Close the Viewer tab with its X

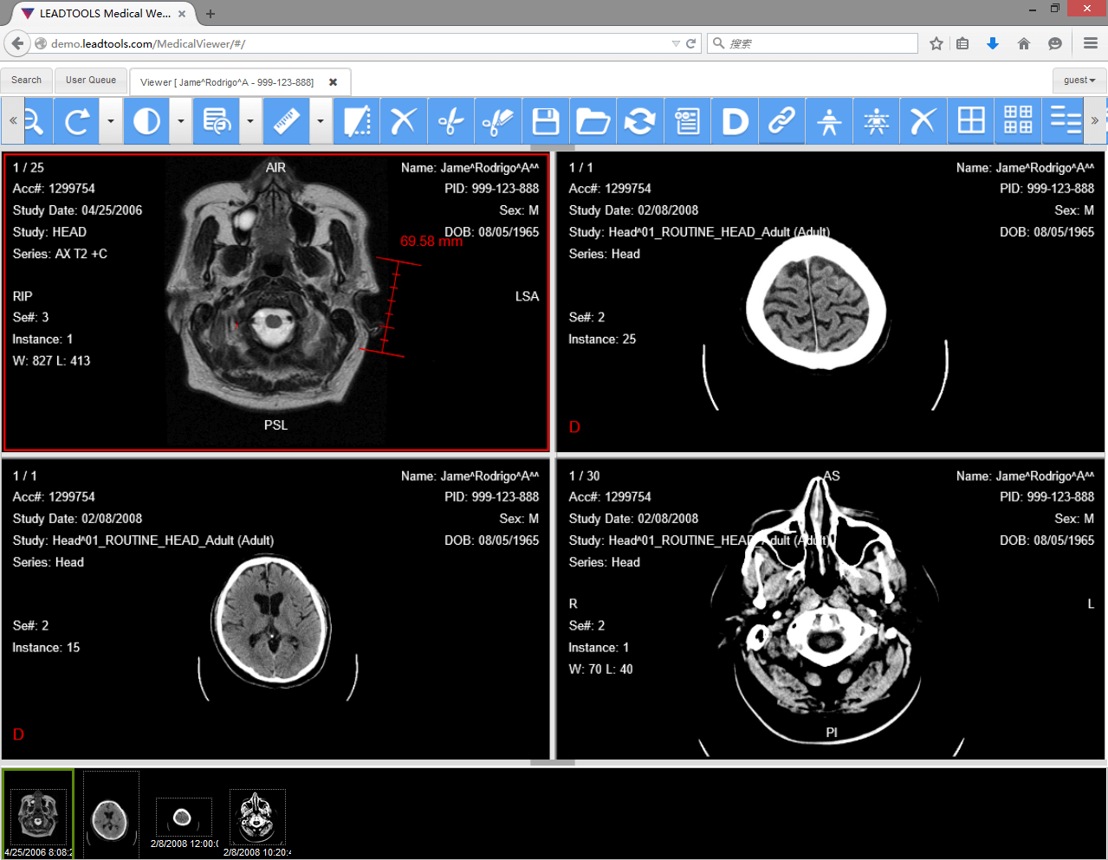click(333, 82)
